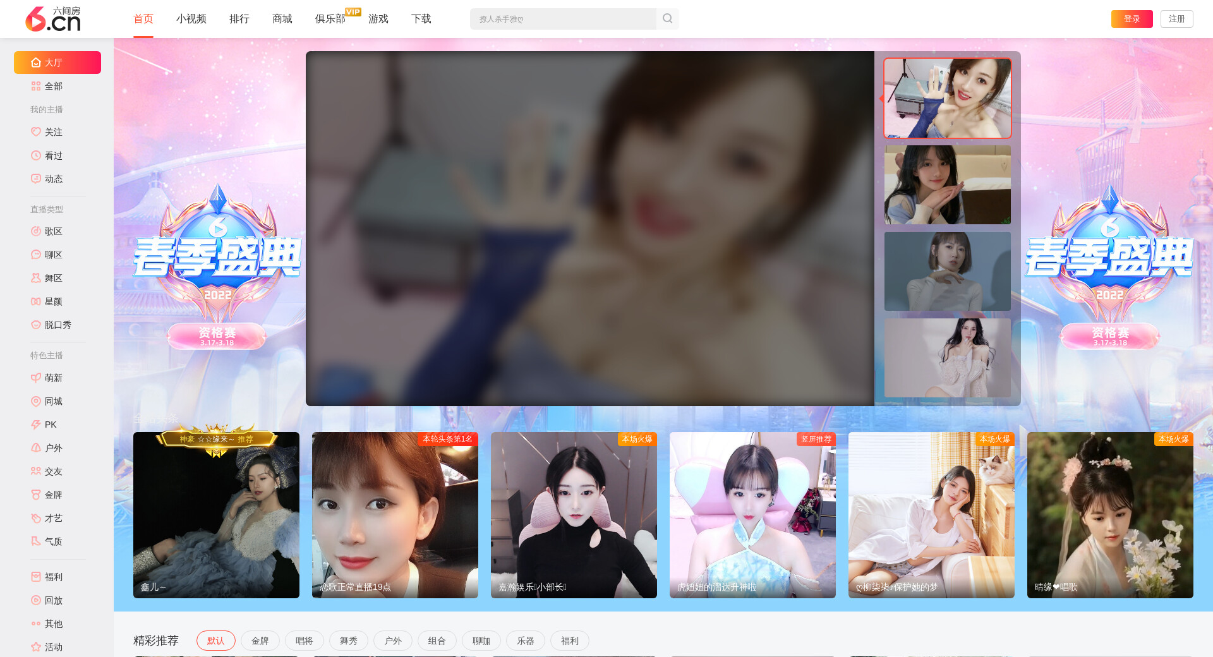Open the 嘉瀚娱乐小部长 streamer card

pyautogui.click(x=574, y=515)
